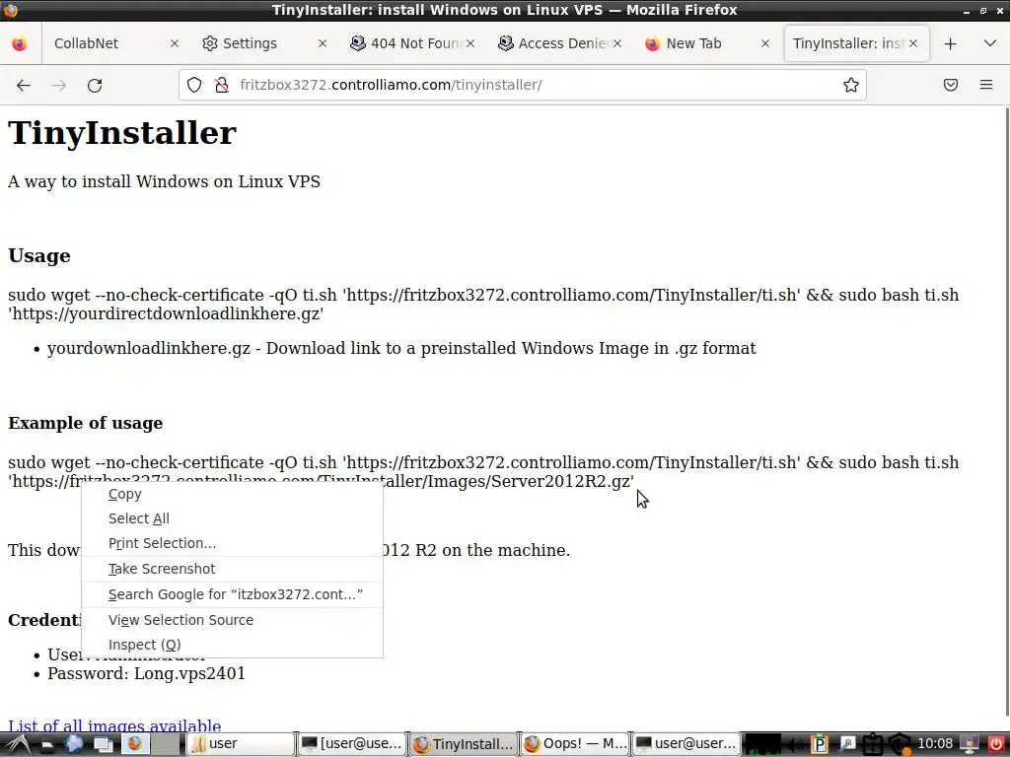Switch to the CollabNet tab
The height and width of the screenshot is (757, 1010).
(87, 43)
